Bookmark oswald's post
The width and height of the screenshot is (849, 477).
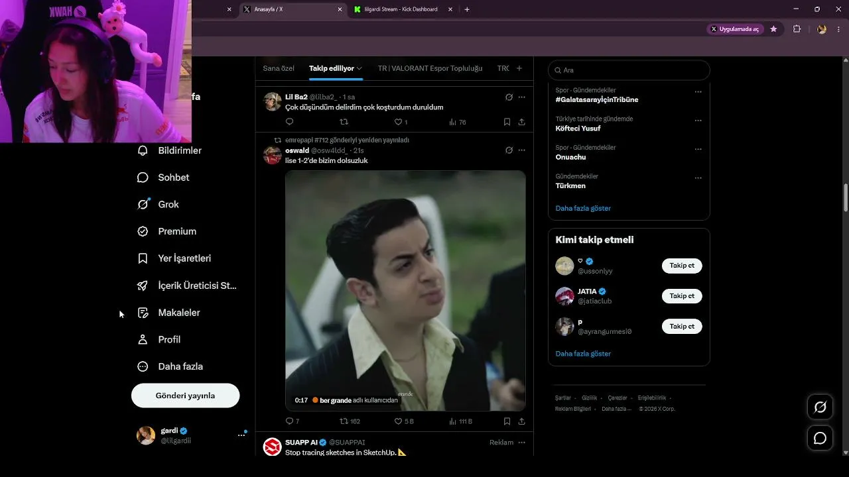(507, 421)
